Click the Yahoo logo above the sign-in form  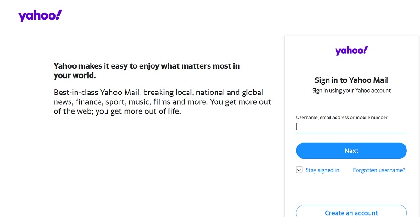tap(351, 51)
